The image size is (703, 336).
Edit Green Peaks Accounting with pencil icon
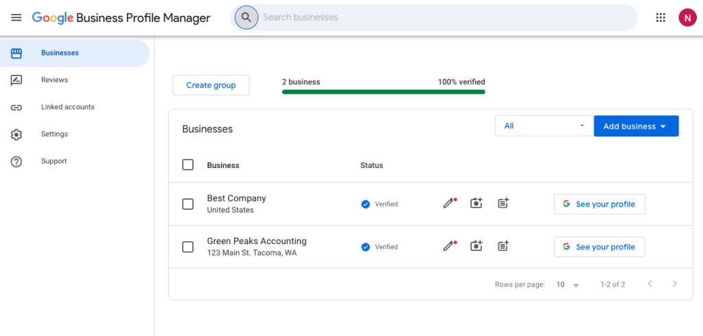pyautogui.click(x=449, y=246)
